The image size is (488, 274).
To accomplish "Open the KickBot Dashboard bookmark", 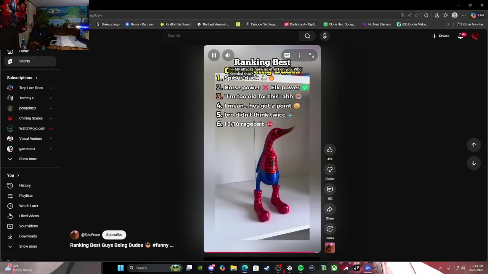I will (175, 24).
